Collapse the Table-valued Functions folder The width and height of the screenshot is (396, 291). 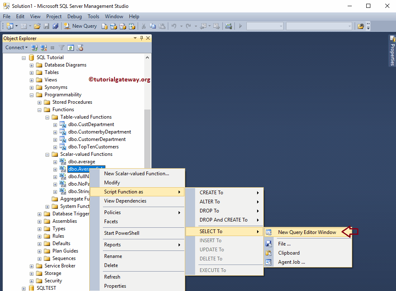47,117
